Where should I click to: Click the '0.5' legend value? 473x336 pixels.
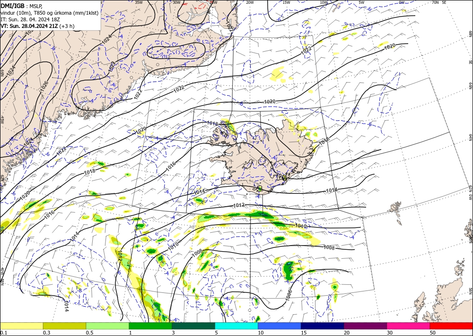[x=89, y=333]
